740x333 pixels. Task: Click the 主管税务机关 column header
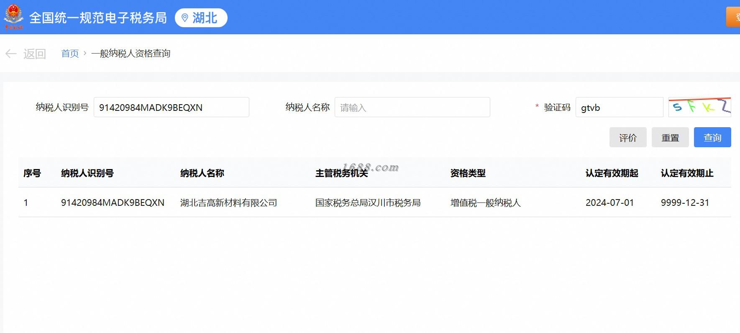pyautogui.click(x=341, y=173)
